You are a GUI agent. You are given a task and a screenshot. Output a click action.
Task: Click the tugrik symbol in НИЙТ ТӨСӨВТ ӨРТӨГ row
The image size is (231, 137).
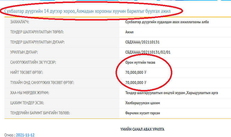pos(145,72)
